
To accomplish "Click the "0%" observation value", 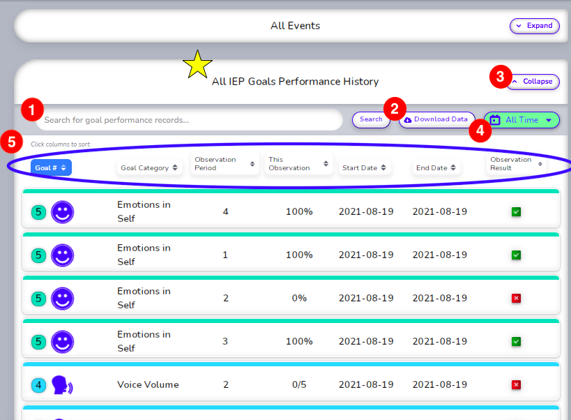I will coord(299,299).
